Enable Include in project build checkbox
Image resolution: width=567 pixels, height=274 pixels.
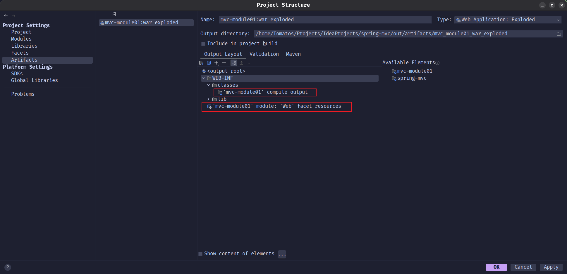[203, 44]
